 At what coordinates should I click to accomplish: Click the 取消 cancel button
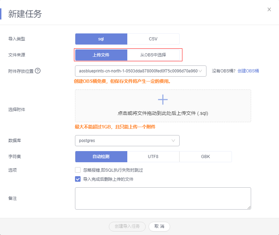159,226
